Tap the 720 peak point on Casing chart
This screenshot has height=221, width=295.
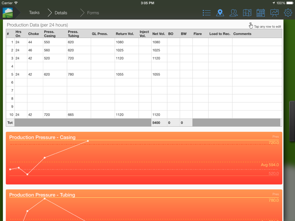(x=88, y=141)
